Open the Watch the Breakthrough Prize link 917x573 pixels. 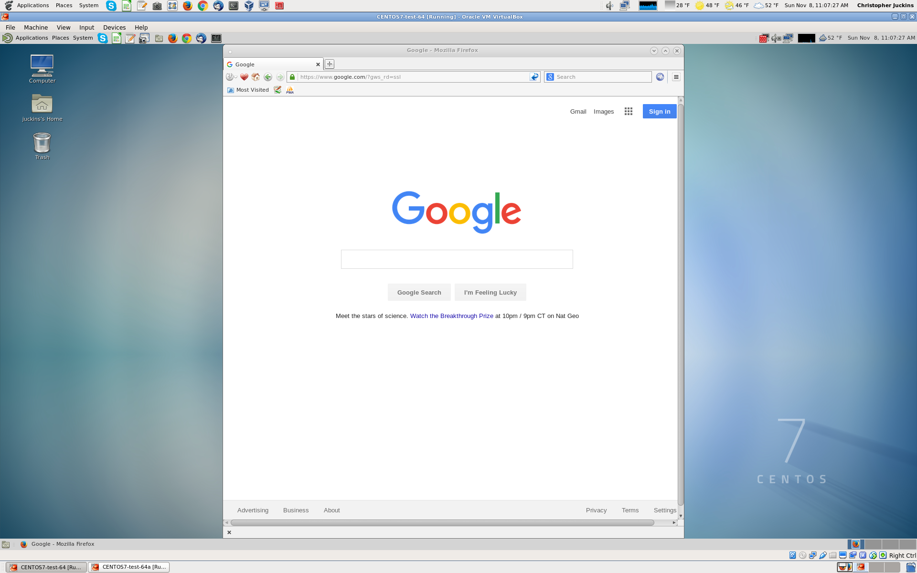tap(451, 316)
